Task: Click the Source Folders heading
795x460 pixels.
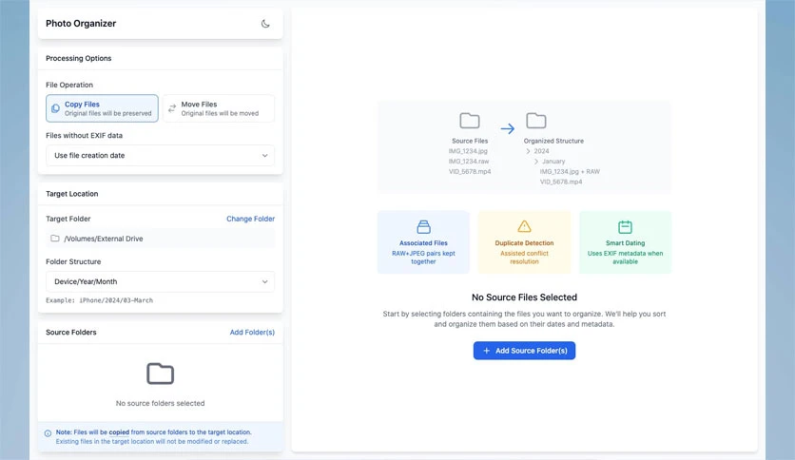Action: click(x=71, y=333)
